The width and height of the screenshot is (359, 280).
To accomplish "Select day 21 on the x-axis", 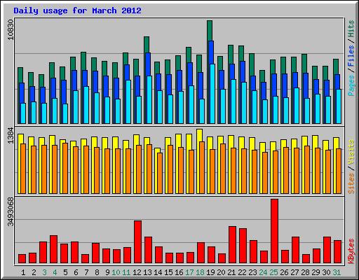I will pyautogui.click(x=231, y=272).
